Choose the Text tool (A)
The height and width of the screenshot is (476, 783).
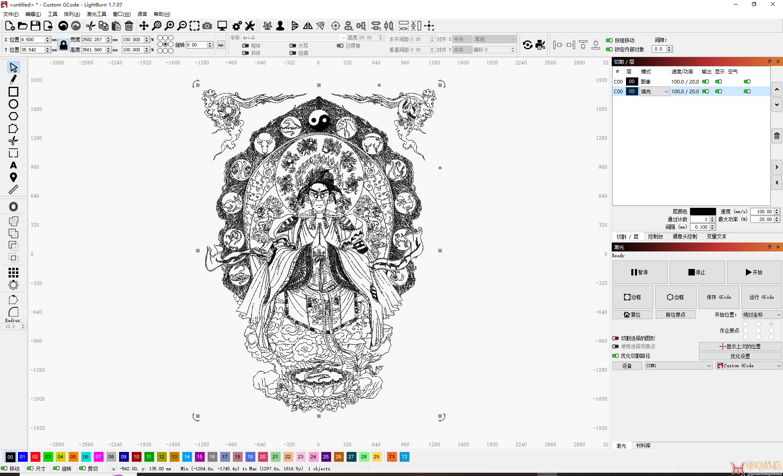(x=13, y=165)
